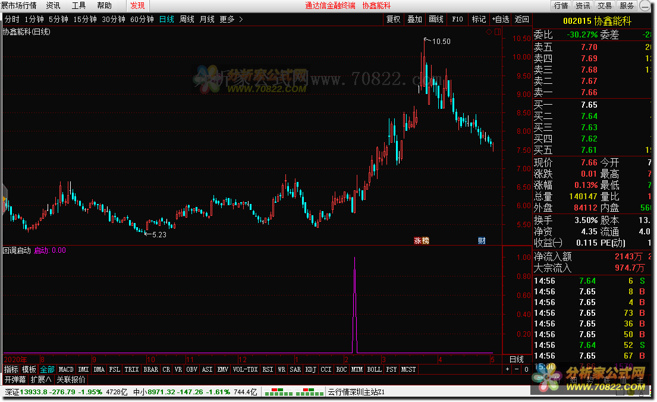Switch to 周线 weekly chart

187,19
